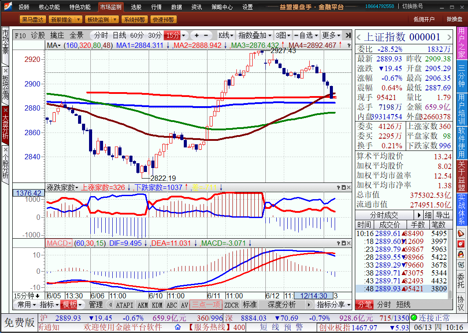
Task: Click help icon on 涨跌家数 panel
Action: tap(339, 187)
